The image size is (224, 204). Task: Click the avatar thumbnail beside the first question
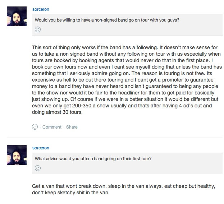17,17
